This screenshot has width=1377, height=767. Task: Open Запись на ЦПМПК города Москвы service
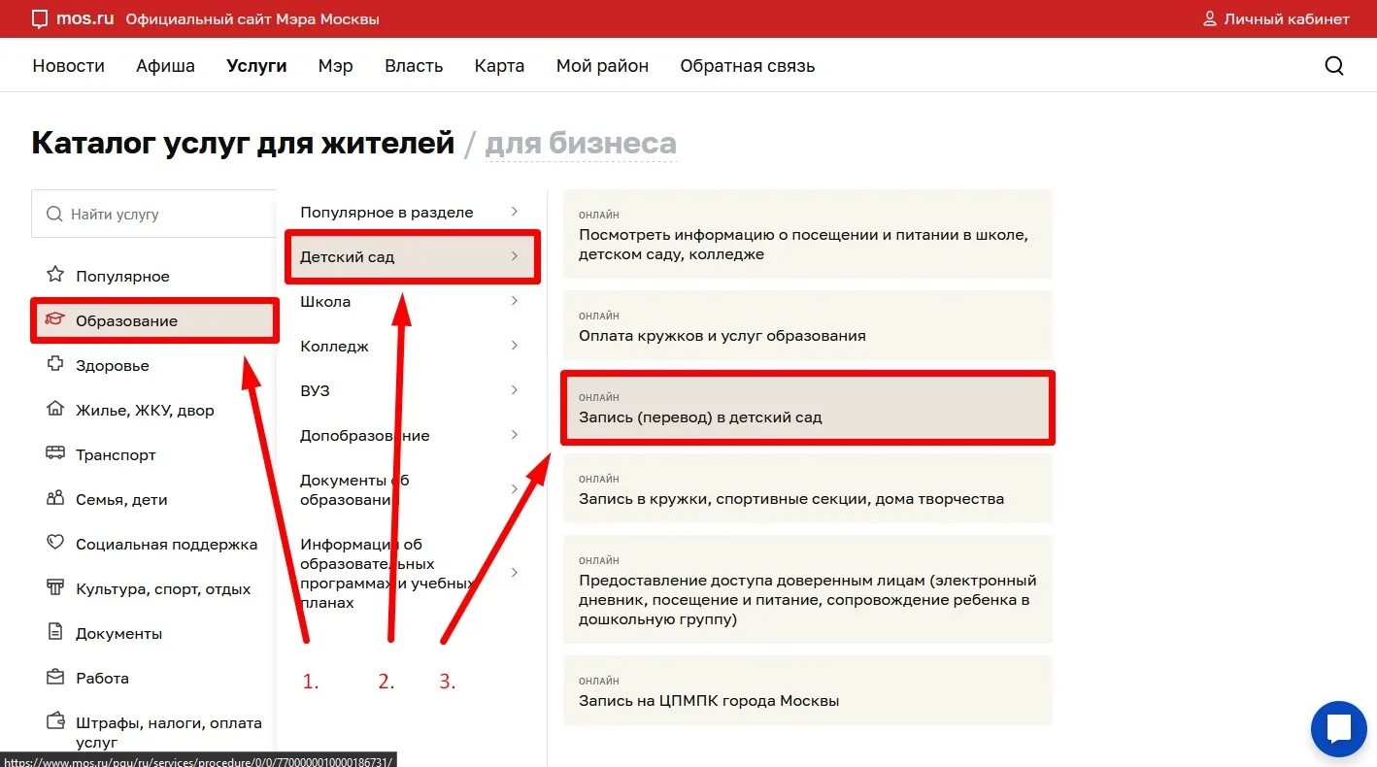point(808,690)
